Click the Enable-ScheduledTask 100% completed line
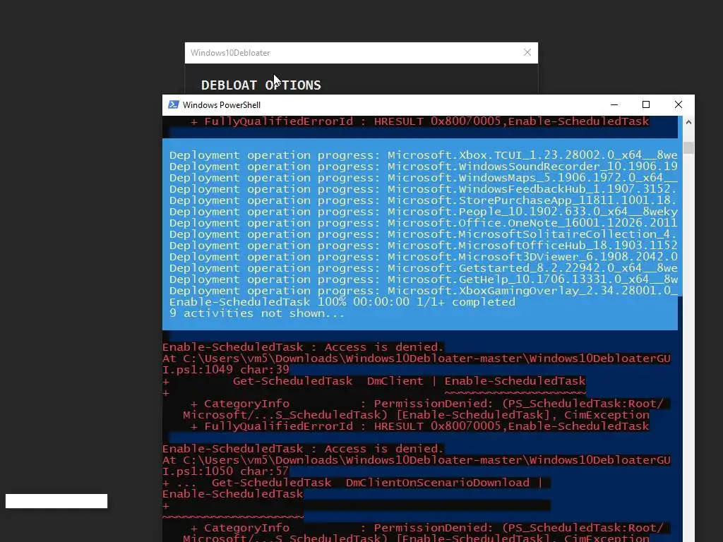This screenshot has width=723, height=542. click(342, 302)
